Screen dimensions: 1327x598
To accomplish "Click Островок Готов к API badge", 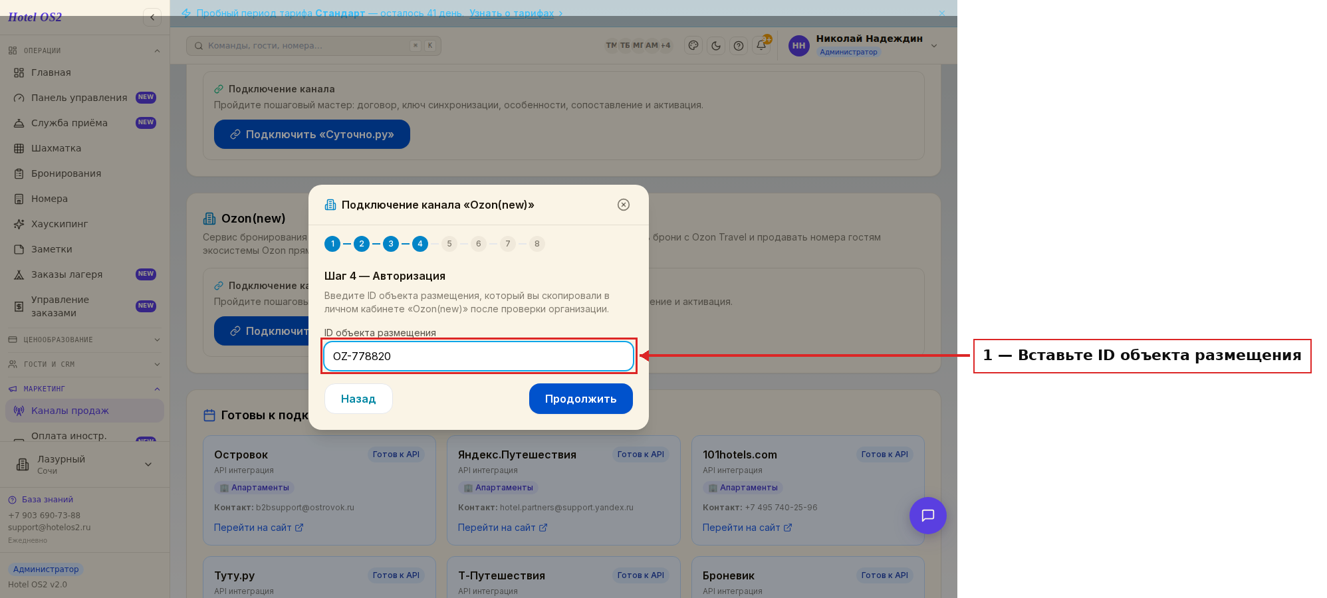I will coord(396,454).
